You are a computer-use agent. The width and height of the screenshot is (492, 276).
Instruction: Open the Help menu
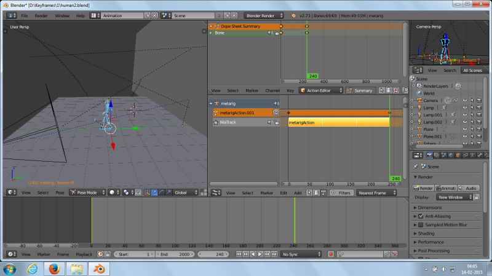[x=81, y=16]
